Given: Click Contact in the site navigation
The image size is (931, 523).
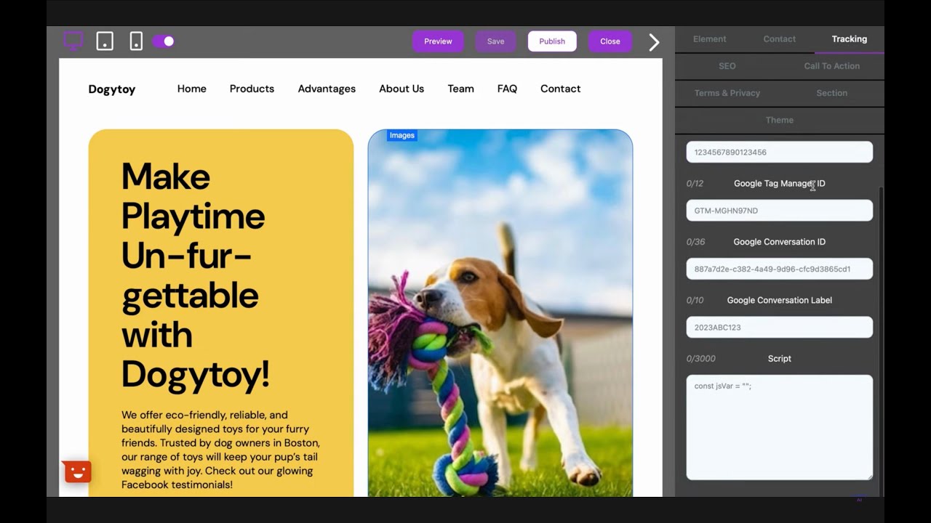Looking at the screenshot, I should [560, 89].
